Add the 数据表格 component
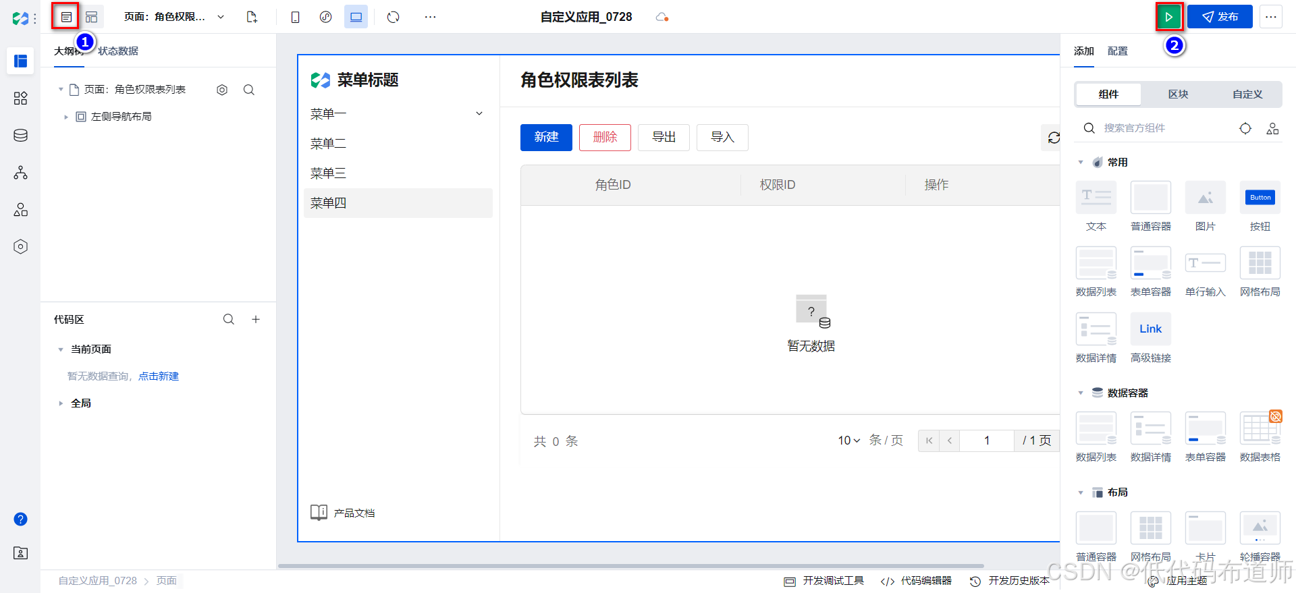 [x=1260, y=436]
